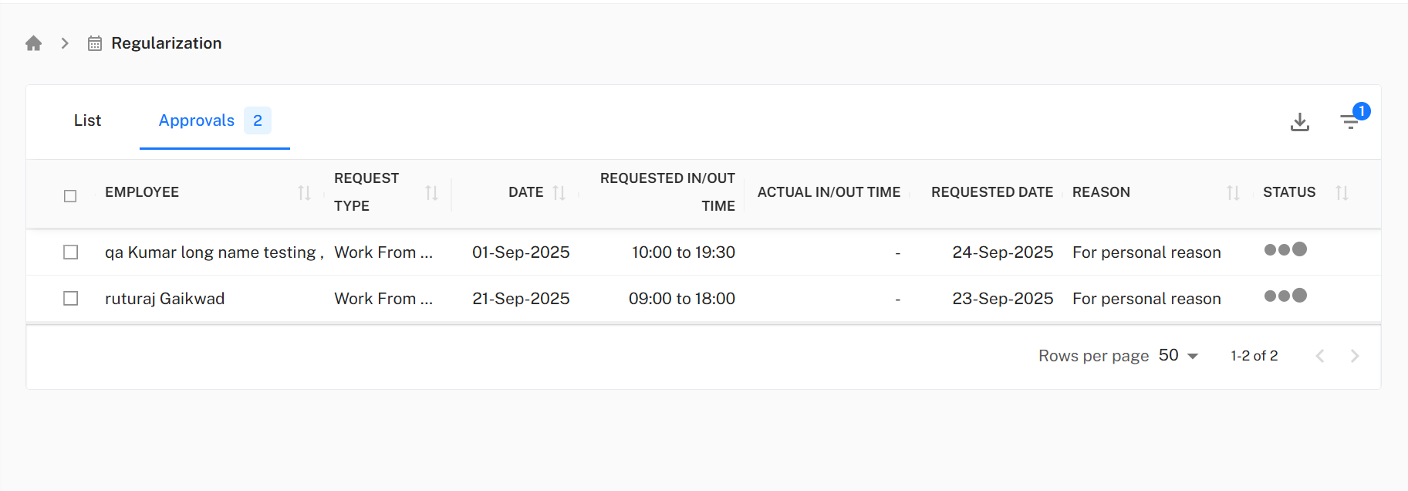Open the filter panel with active filter badge
The width and height of the screenshot is (1408, 491).
(1350, 122)
